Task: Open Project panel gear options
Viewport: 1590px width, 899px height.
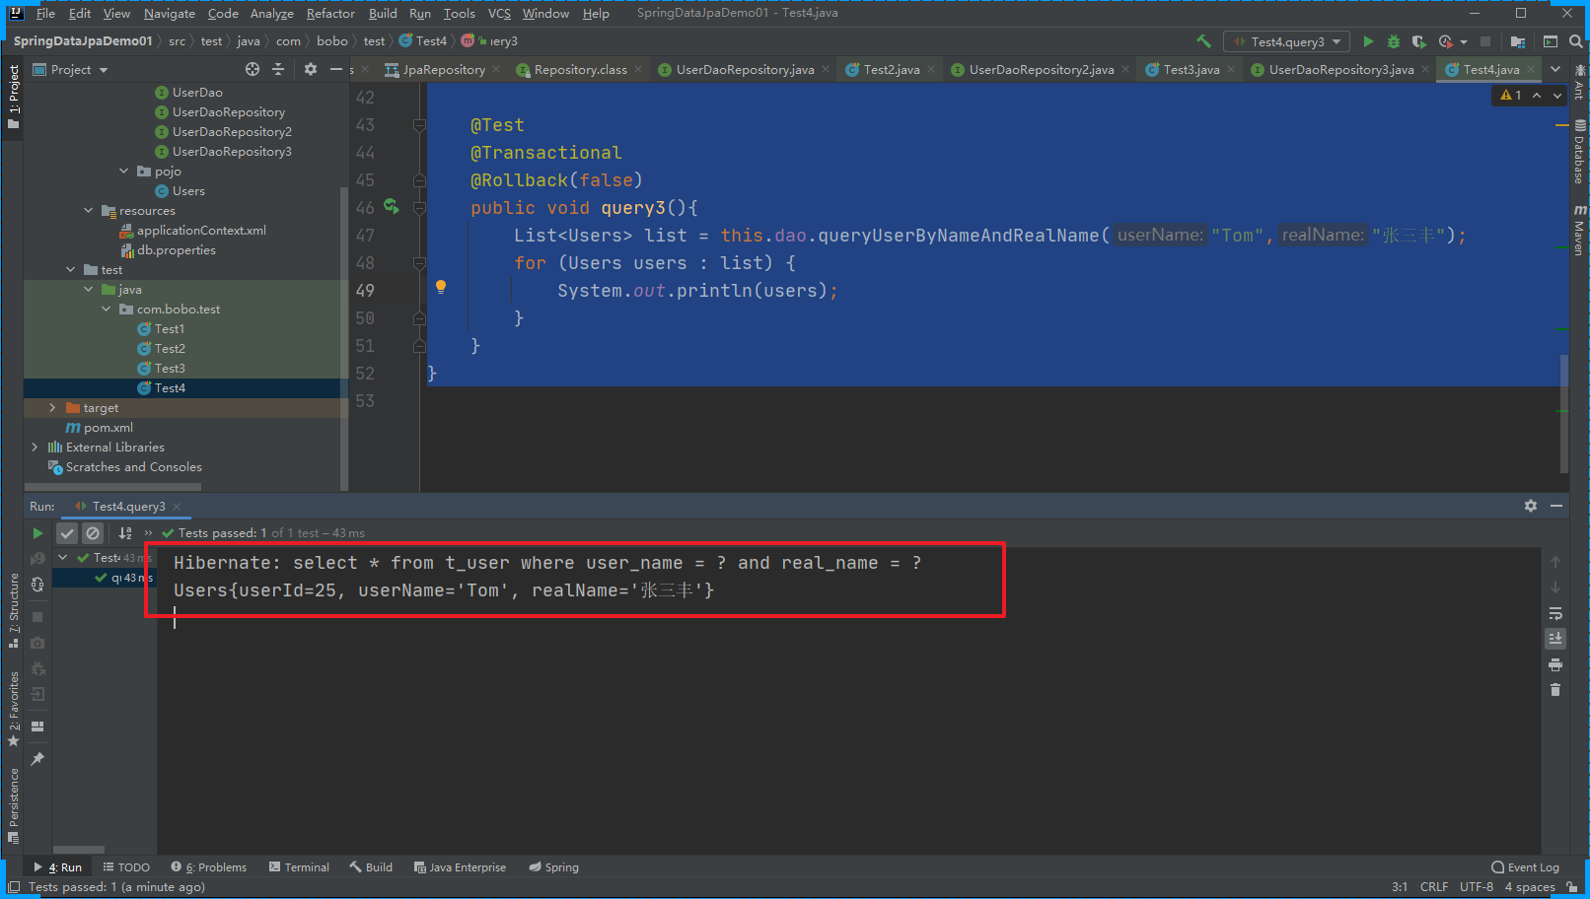Action: [x=311, y=69]
